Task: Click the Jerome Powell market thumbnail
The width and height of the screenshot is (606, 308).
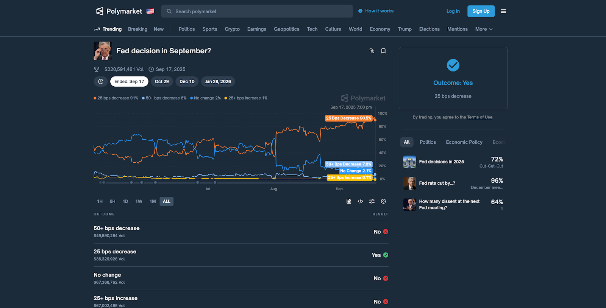Action: coord(103,51)
